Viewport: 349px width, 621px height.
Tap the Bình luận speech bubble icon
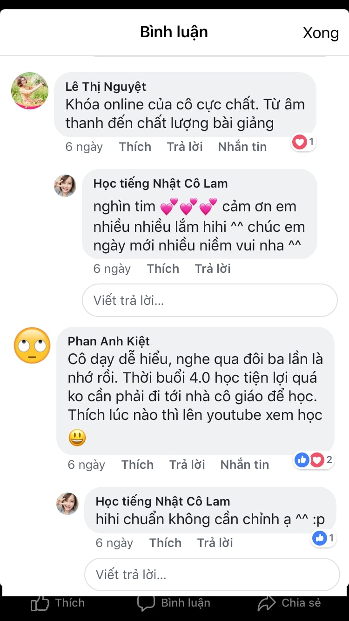click(146, 603)
